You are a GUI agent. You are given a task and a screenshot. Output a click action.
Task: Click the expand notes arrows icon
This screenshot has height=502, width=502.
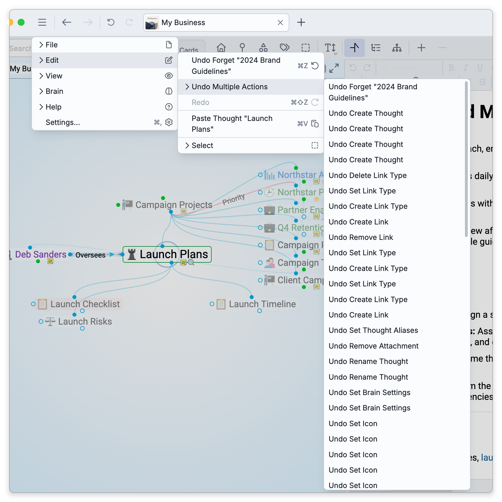pos(334,68)
